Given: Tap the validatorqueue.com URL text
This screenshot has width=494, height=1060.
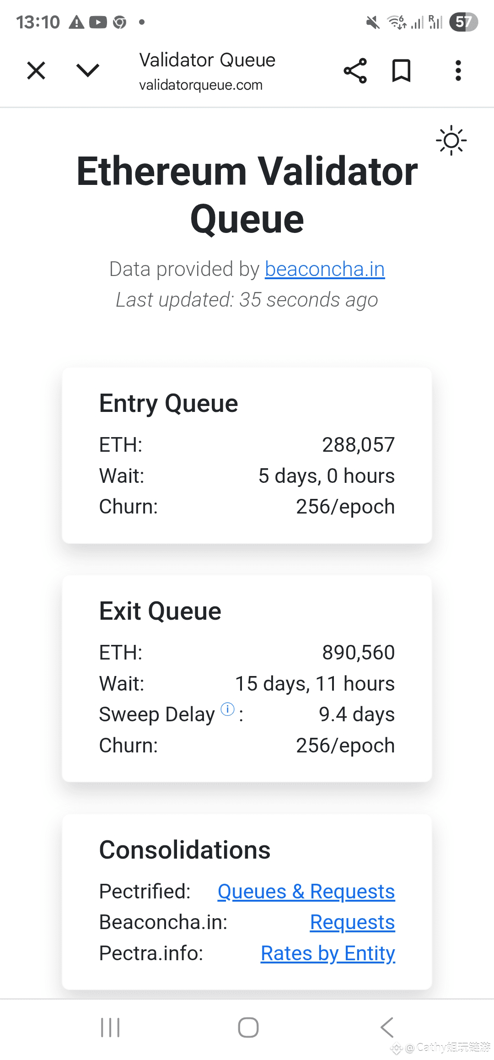Looking at the screenshot, I should click(x=201, y=85).
